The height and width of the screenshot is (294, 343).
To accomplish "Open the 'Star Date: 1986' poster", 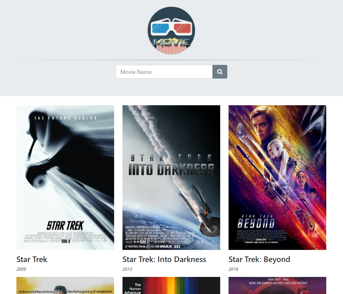I will pyautogui.click(x=277, y=285).
